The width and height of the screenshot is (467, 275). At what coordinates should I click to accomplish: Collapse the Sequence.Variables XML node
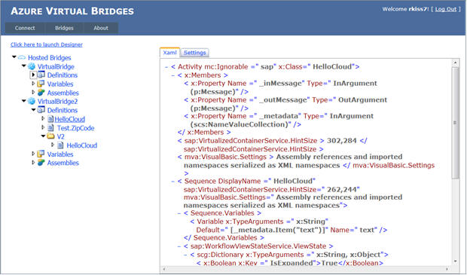coord(179,213)
